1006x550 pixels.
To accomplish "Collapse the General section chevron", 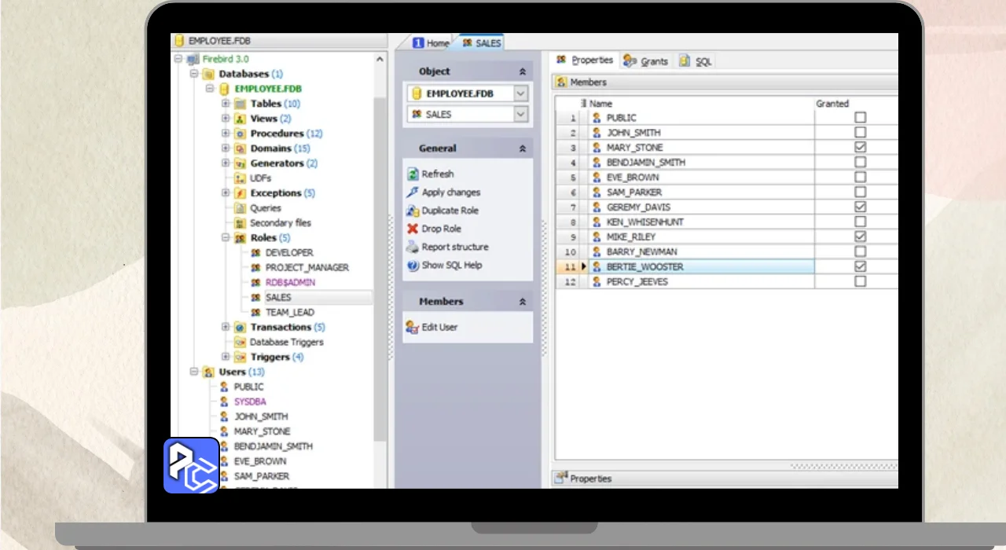I will 522,148.
